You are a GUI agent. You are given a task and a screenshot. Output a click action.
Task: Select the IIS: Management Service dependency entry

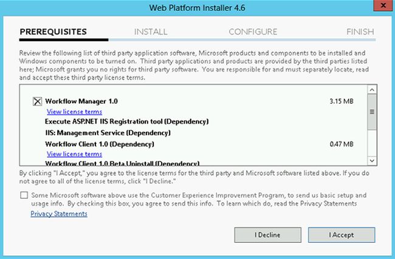tap(100, 133)
